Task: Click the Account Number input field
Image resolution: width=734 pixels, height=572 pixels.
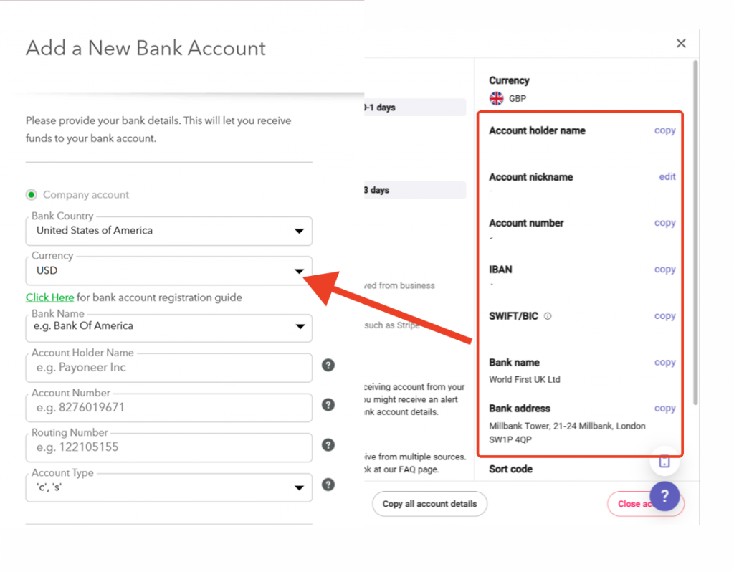Action: pyautogui.click(x=169, y=408)
